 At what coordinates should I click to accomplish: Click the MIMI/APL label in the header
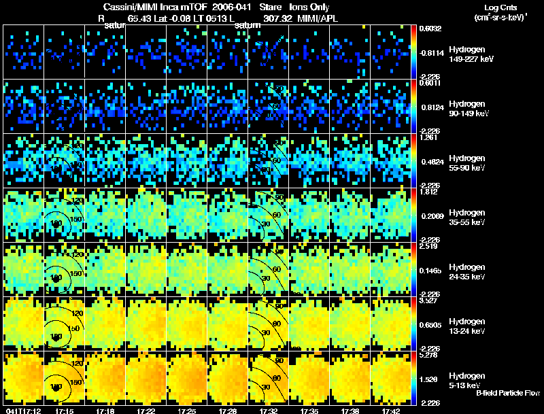(x=318, y=18)
